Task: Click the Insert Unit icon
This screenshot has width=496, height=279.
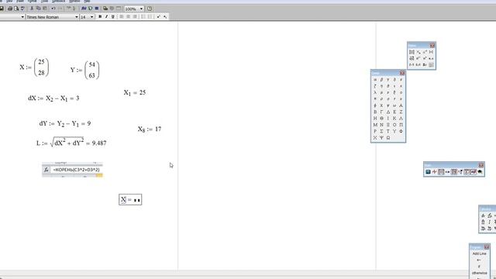Action: click(x=90, y=9)
